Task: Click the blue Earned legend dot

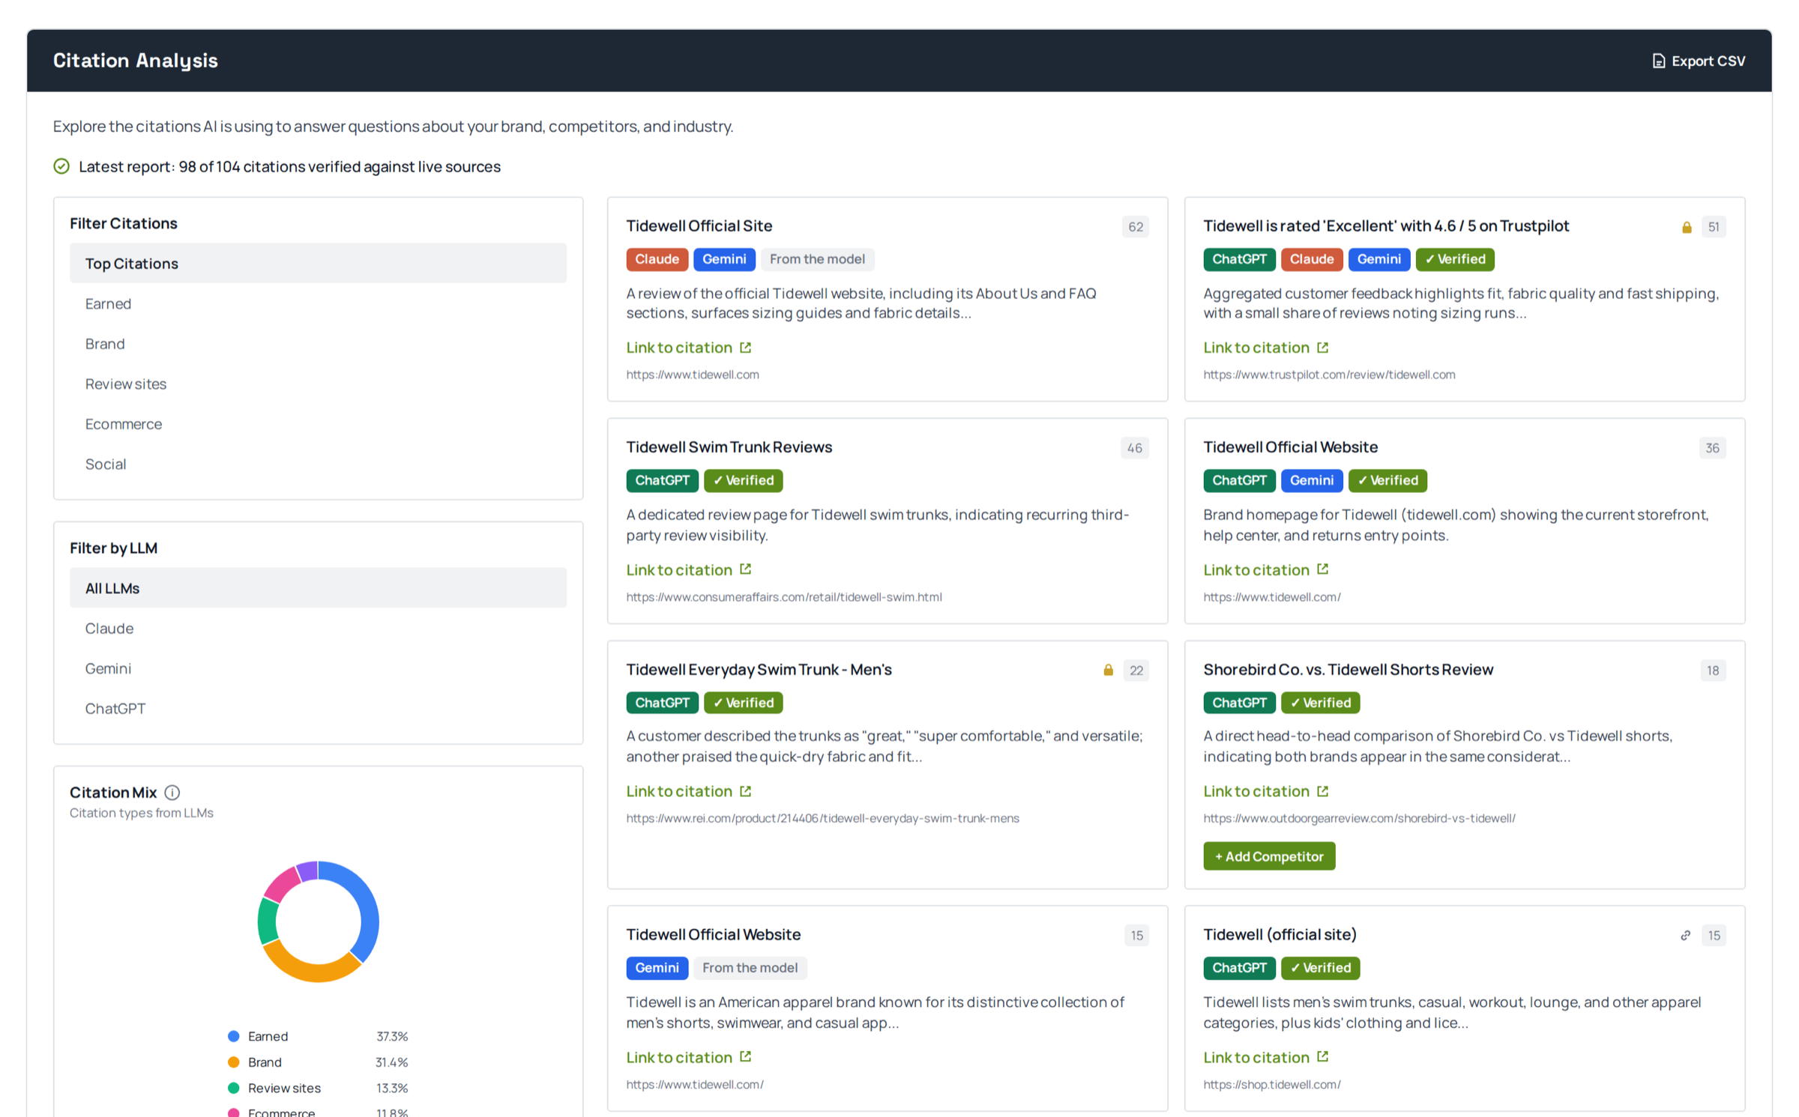Action: (x=233, y=1036)
